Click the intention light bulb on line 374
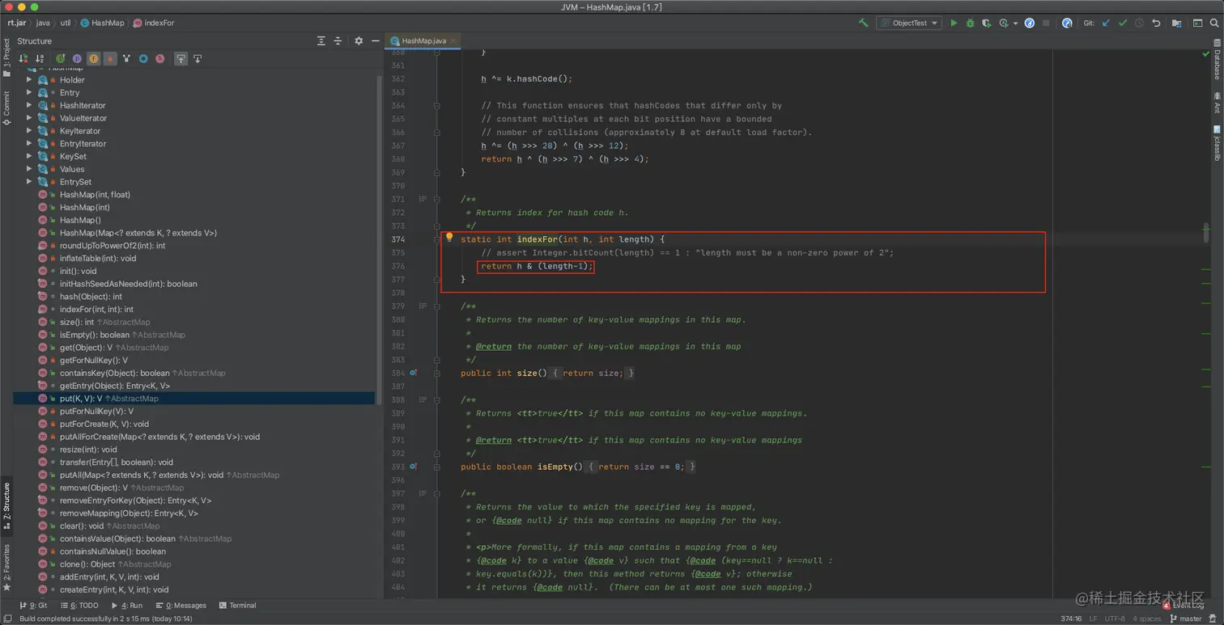 pos(449,238)
